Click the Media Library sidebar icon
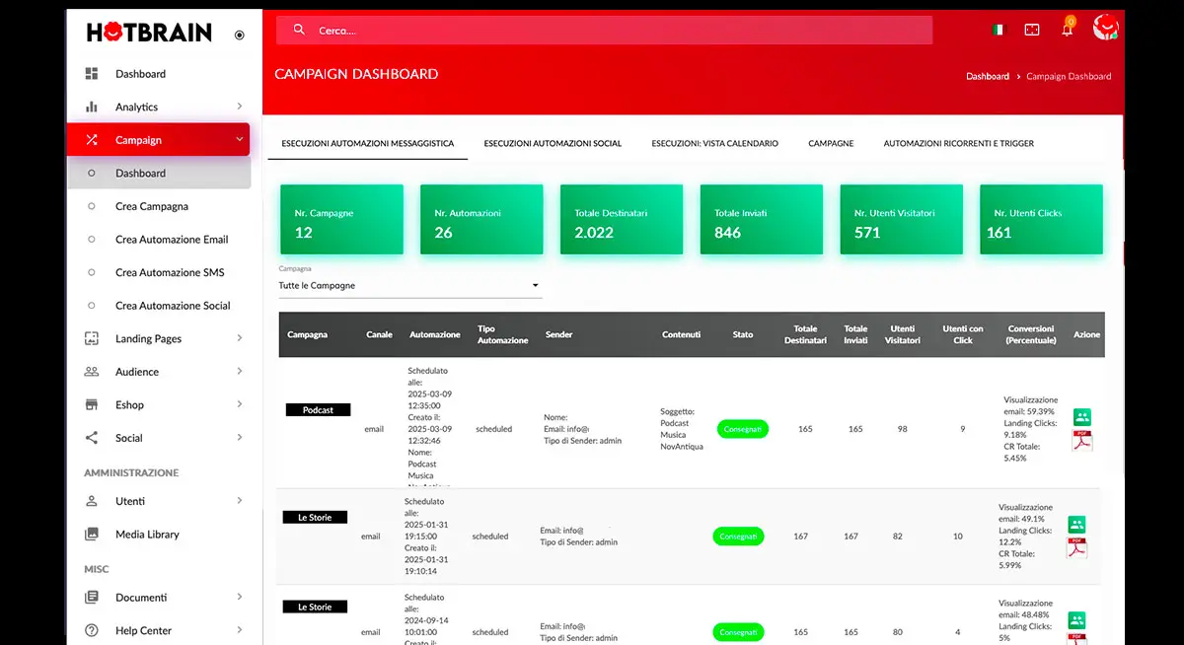The height and width of the screenshot is (645, 1184). (x=92, y=535)
